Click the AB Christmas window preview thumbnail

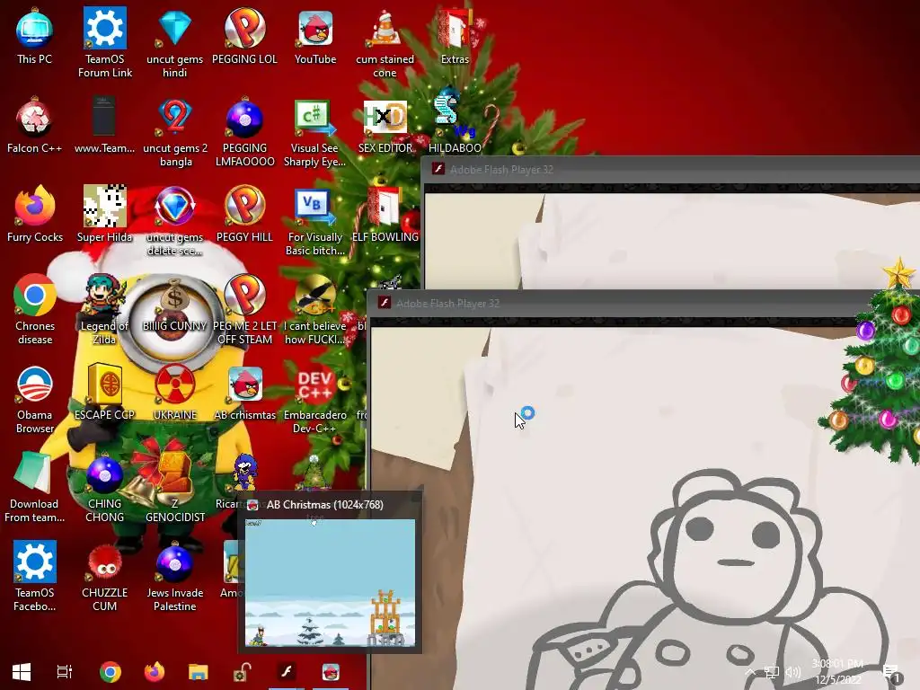pyautogui.click(x=330, y=583)
